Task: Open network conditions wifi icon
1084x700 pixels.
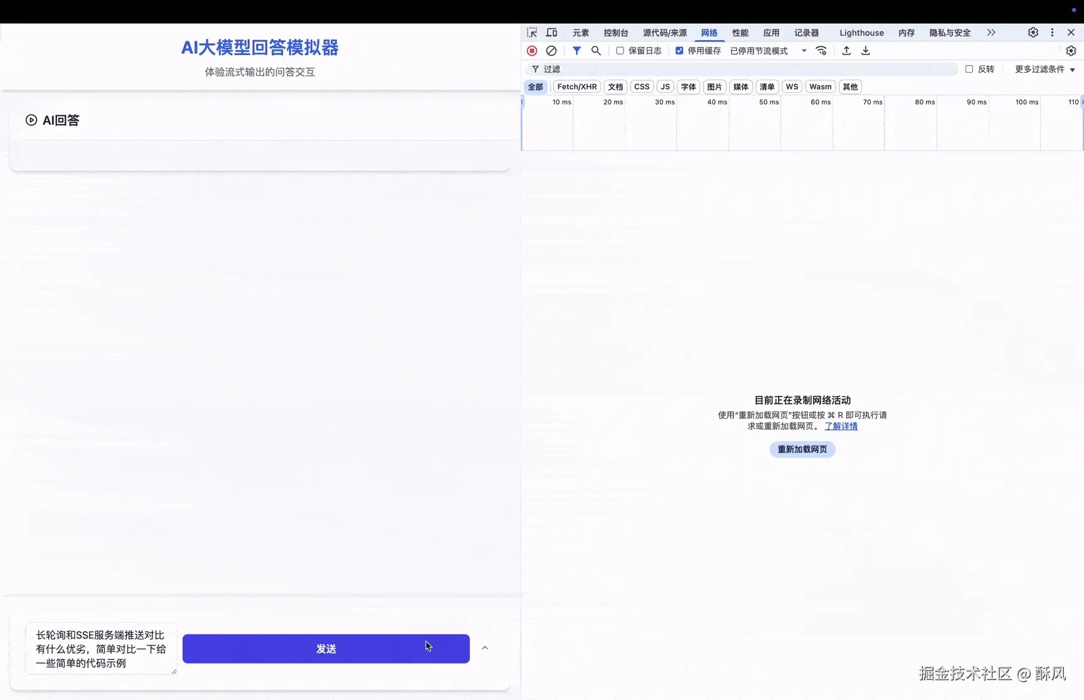Action: click(x=821, y=51)
